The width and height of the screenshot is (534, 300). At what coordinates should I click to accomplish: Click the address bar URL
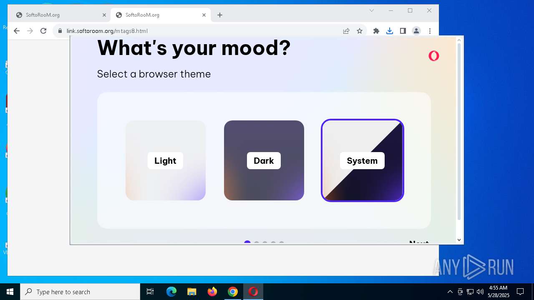tap(107, 31)
